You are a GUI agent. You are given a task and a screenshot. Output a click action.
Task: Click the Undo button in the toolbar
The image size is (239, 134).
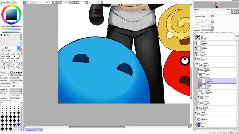click(x=25, y=3)
